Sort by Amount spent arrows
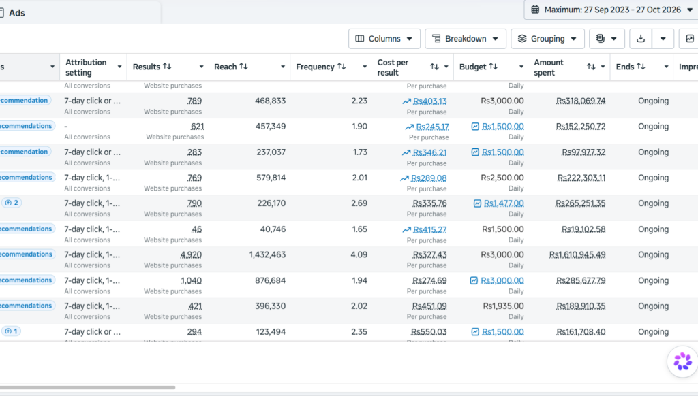 (x=591, y=67)
